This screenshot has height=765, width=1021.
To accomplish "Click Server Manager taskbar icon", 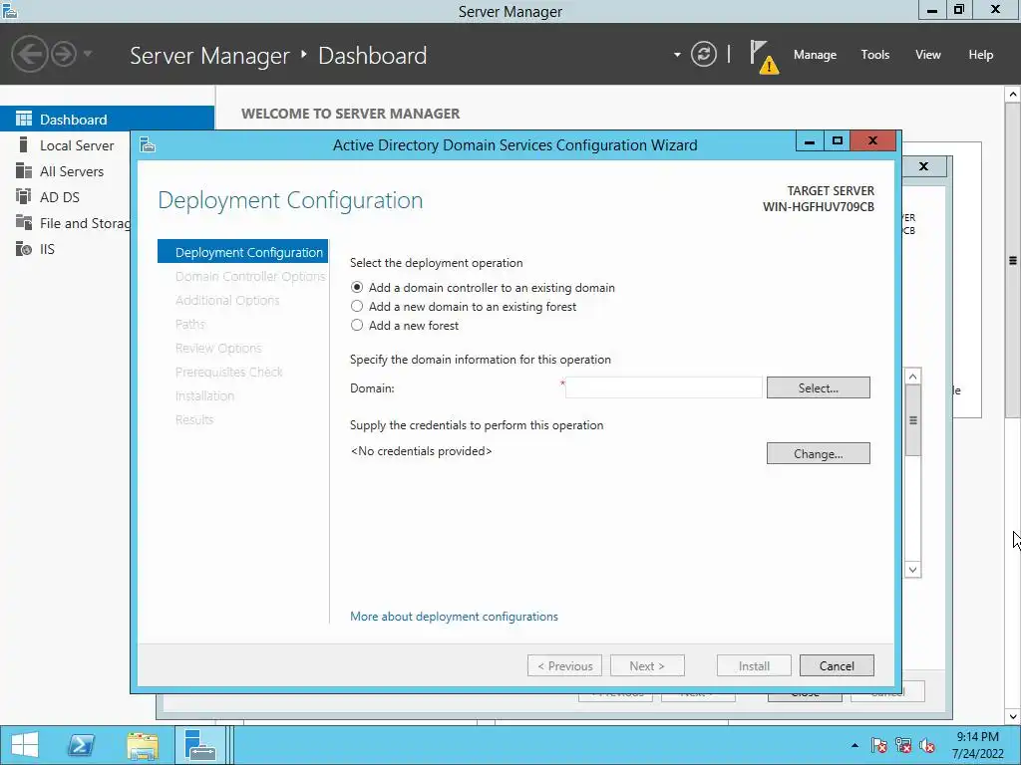I will click(199, 745).
